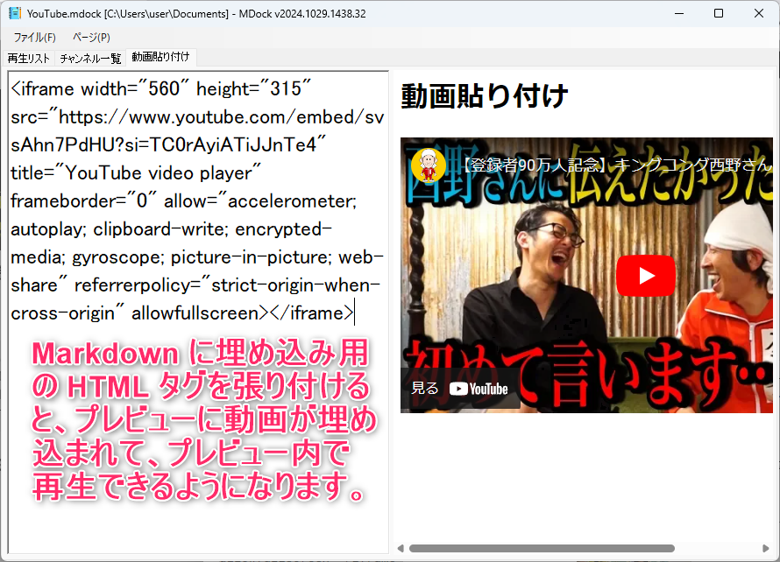Click the 見る YouTube watch link

(x=460, y=389)
